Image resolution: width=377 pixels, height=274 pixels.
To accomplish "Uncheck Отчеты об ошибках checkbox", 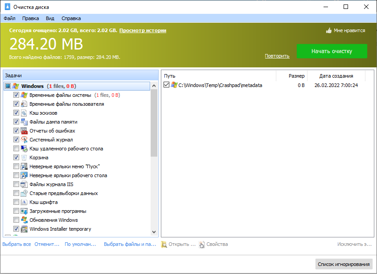I will coord(16,130).
